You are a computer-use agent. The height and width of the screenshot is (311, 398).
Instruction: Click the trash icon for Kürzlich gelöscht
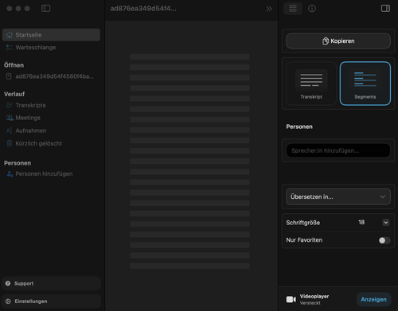(x=10, y=143)
